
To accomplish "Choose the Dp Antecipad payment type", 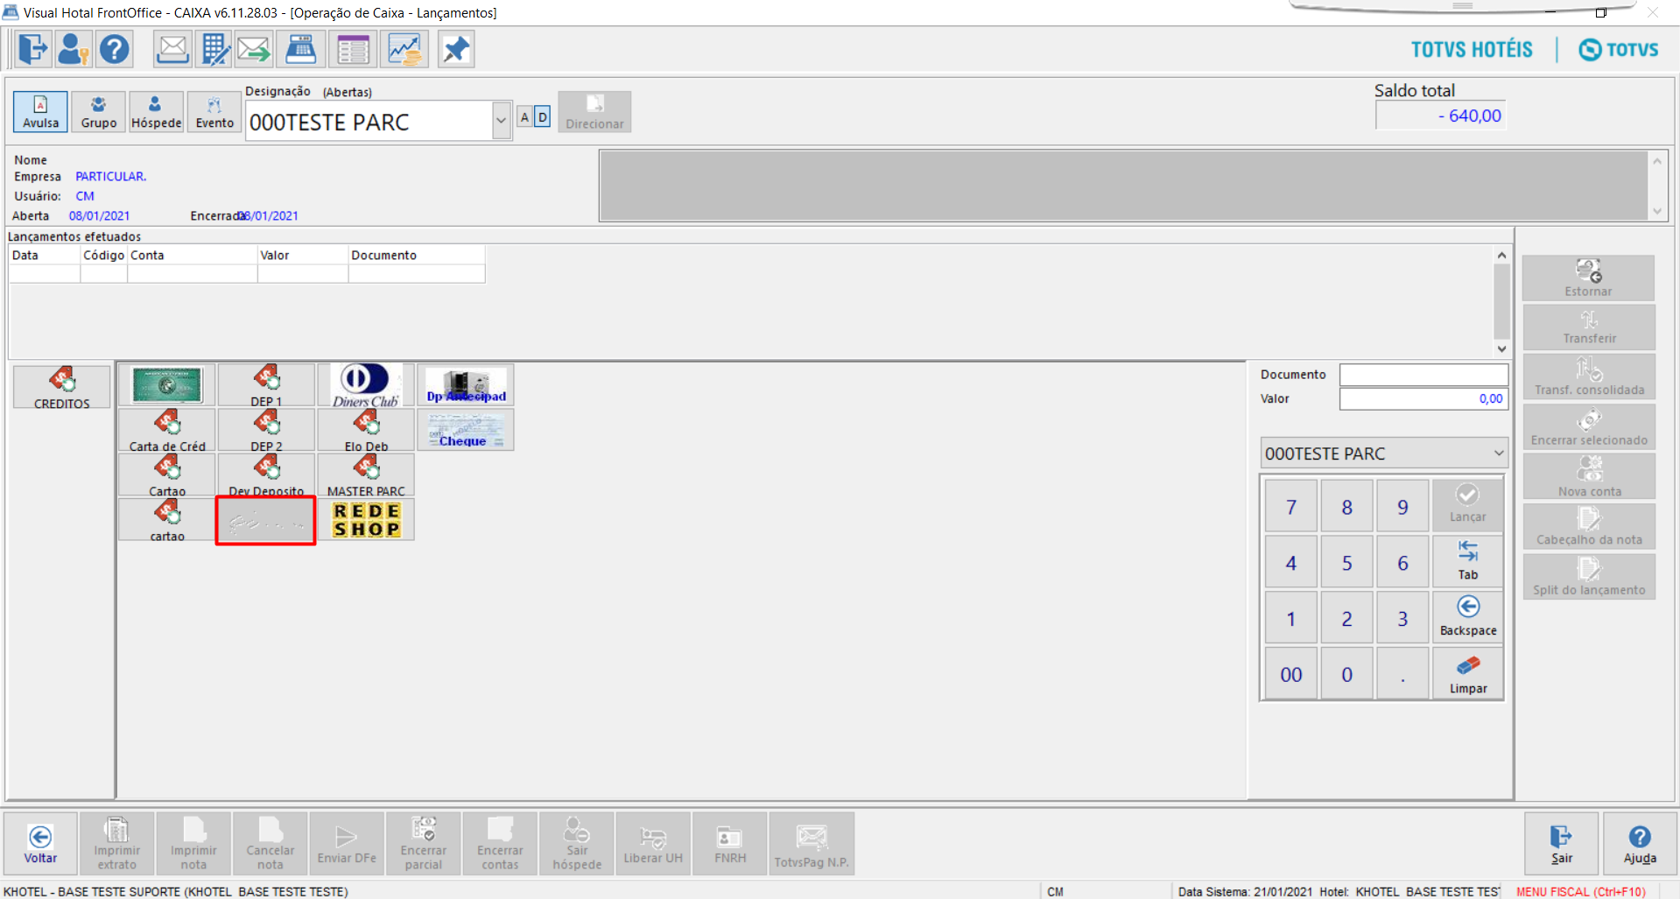I will [x=466, y=385].
